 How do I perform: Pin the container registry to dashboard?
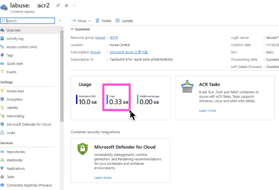click(58, 6)
